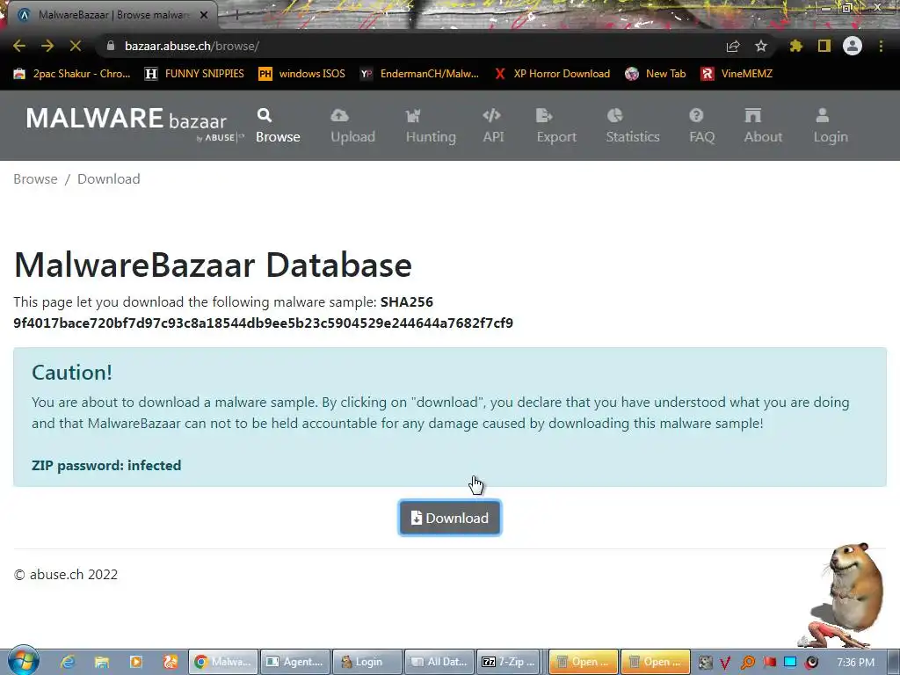Open the Chrome profile avatar
This screenshot has height=675, width=900.
pyautogui.click(x=853, y=46)
